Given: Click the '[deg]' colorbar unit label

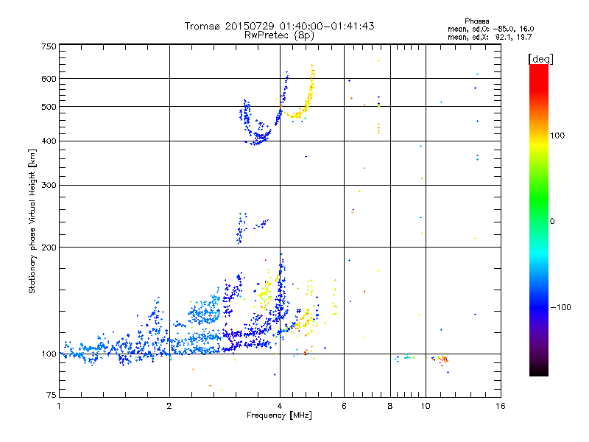Looking at the screenshot, I should 540,59.
